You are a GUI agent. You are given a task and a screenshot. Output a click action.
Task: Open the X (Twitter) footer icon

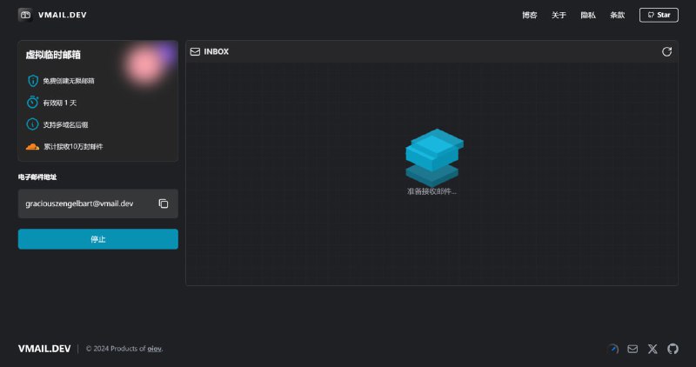tap(652, 349)
